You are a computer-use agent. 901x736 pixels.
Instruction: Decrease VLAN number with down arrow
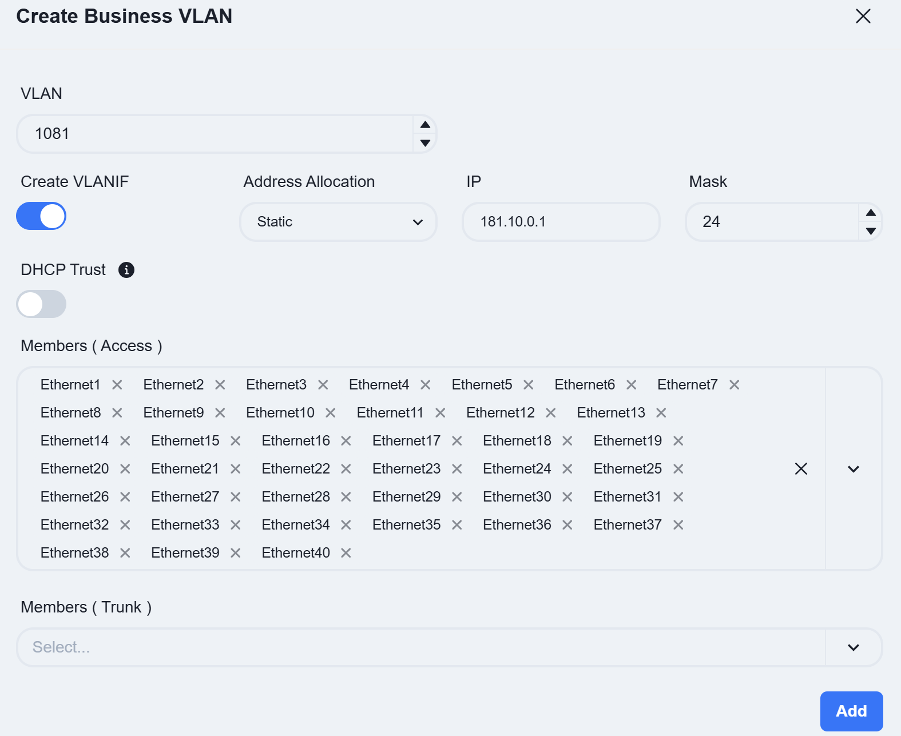(425, 143)
